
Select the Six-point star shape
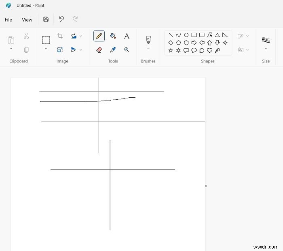click(178, 50)
